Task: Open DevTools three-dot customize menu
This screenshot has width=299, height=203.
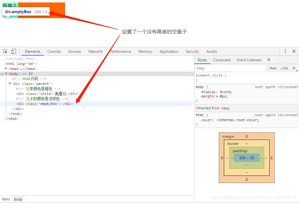Action: [x=285, y=51]
